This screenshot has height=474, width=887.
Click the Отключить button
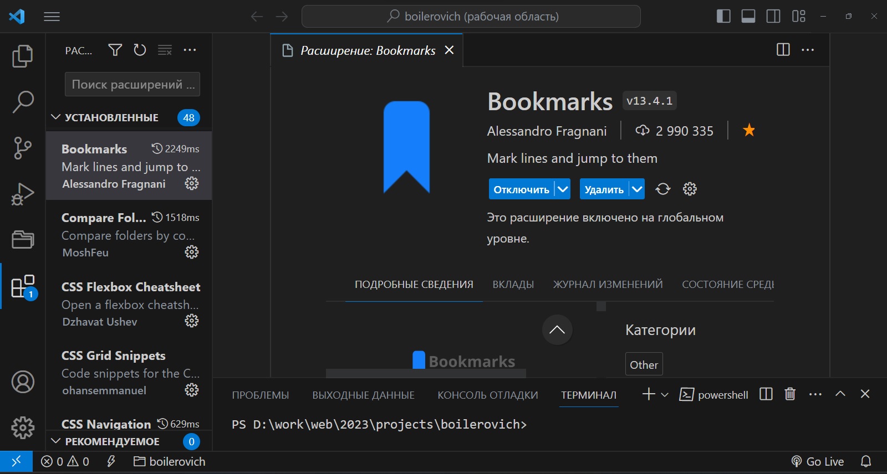pos(521,189)
